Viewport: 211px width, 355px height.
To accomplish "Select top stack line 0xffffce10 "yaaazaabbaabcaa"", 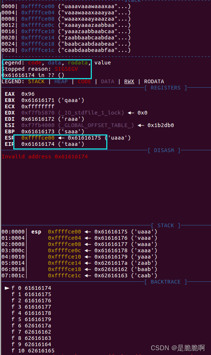I will click(x=66, y=31).
